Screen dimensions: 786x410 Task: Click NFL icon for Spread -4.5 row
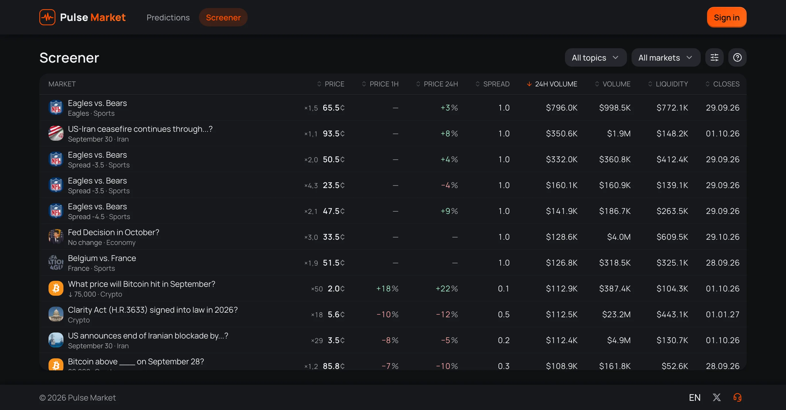click(x=56, y=211)
